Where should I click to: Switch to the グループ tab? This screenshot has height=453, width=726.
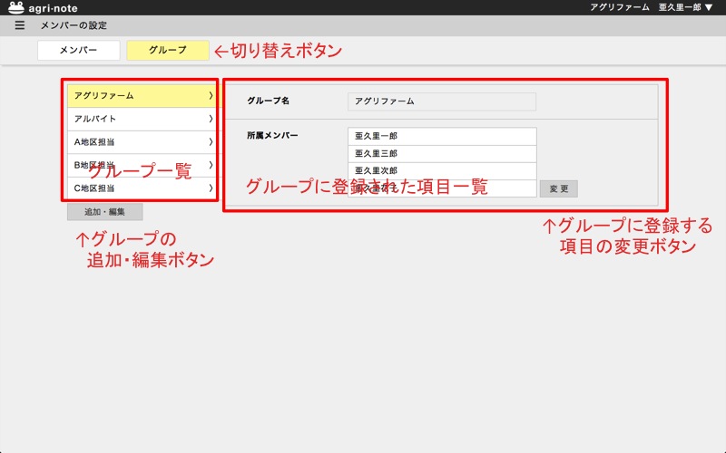(167, 50)
